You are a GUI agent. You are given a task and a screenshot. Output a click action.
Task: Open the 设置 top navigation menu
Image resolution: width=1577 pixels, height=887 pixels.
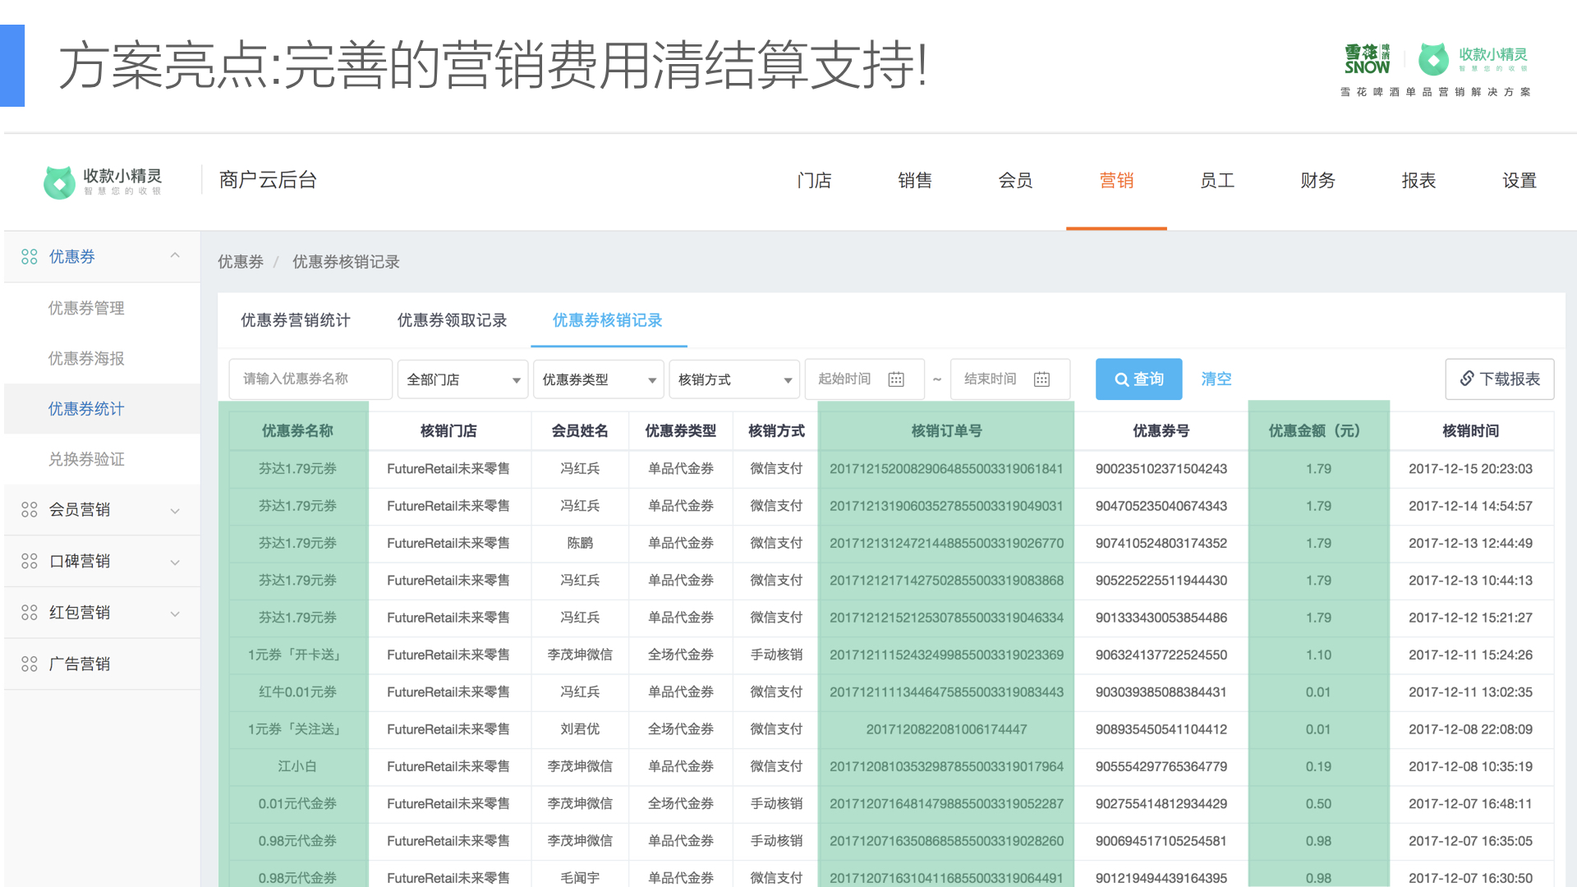[1520, 181]
